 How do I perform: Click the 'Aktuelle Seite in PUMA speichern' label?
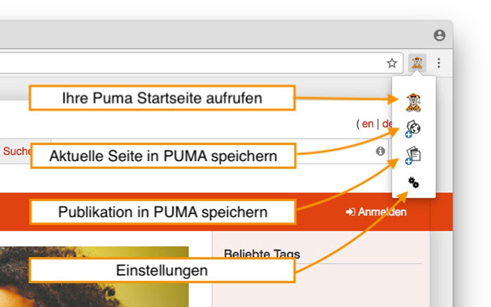[x=163, y=156]
